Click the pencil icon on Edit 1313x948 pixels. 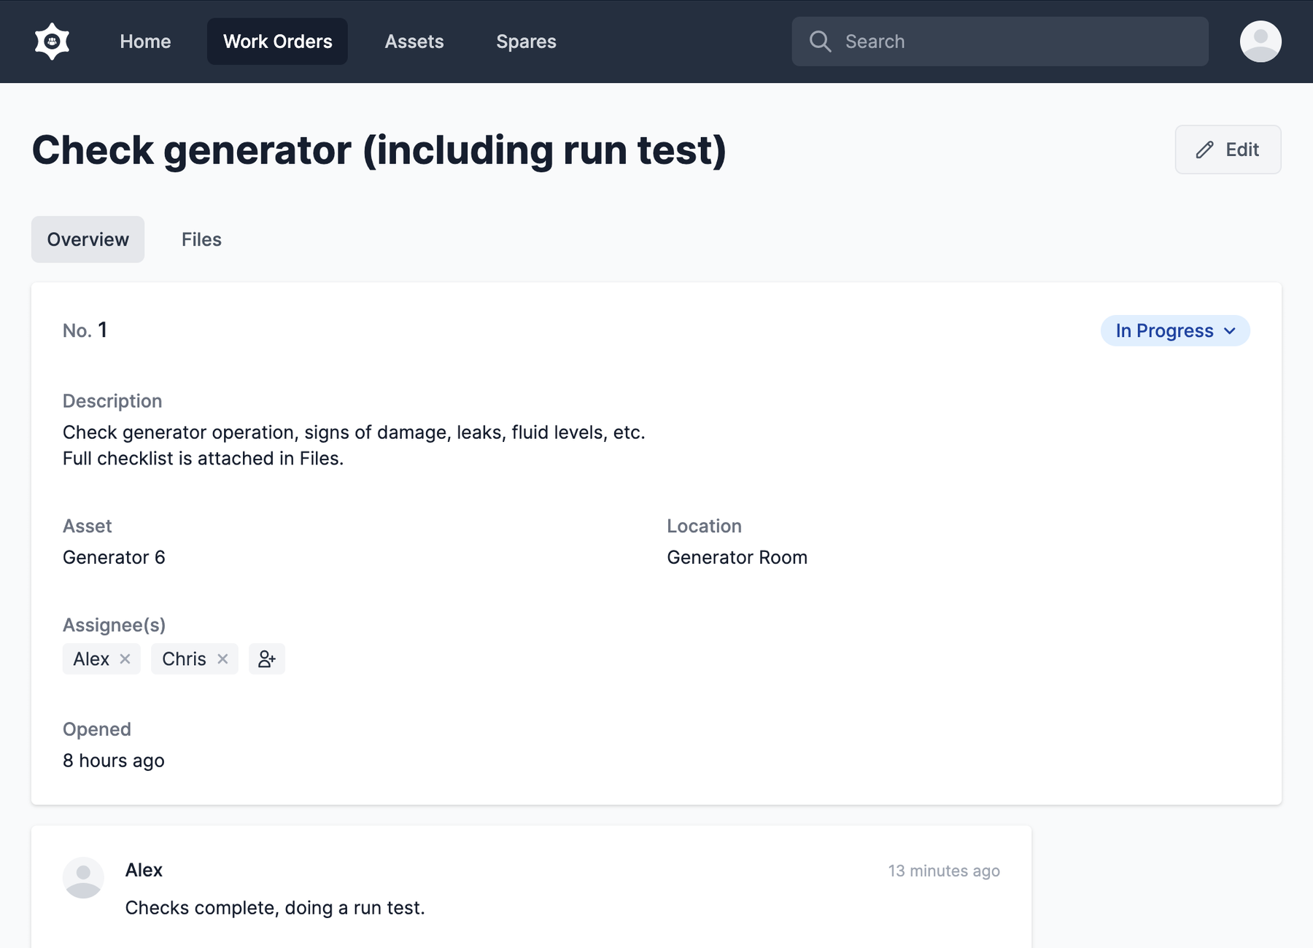pyautogui.click(x=1204, y=149)
